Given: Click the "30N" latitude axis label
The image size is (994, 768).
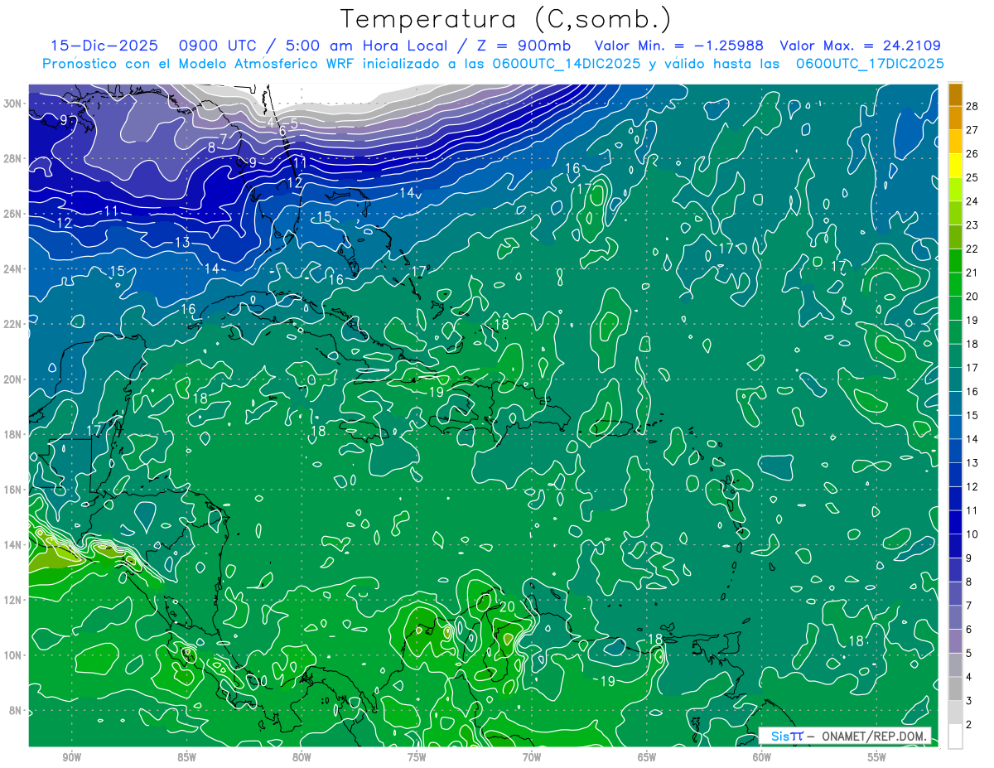Looking at the screenshot, I should 13,104.
